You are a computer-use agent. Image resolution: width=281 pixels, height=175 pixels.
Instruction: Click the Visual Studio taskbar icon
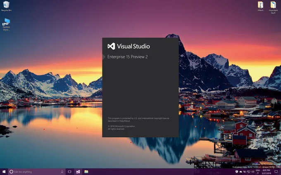coord(78,172)
